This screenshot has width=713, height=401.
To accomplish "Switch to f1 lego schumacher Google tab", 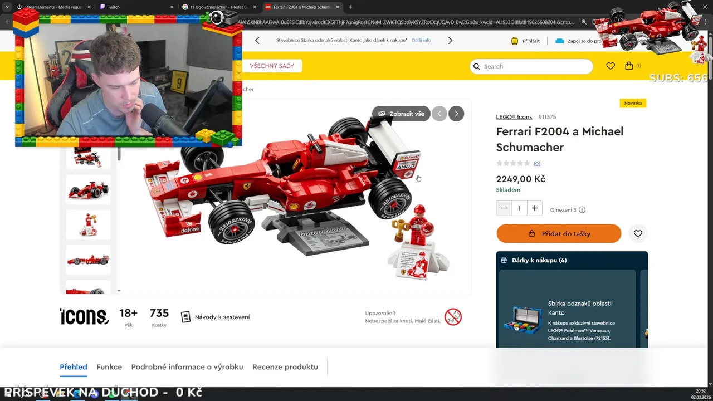I will (x=220, y=7).
